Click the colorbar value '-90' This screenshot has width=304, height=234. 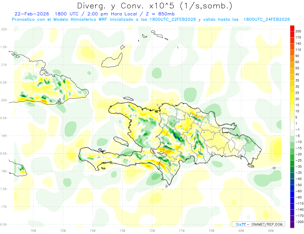[299, 197]
